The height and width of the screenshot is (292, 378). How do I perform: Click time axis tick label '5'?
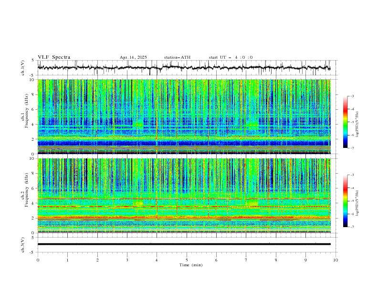187,260
